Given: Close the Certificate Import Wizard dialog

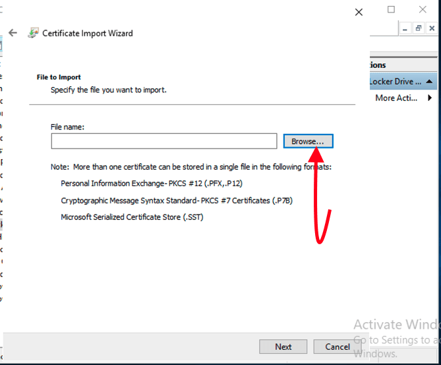Looking at the screenshot, I should click(359, 12).
